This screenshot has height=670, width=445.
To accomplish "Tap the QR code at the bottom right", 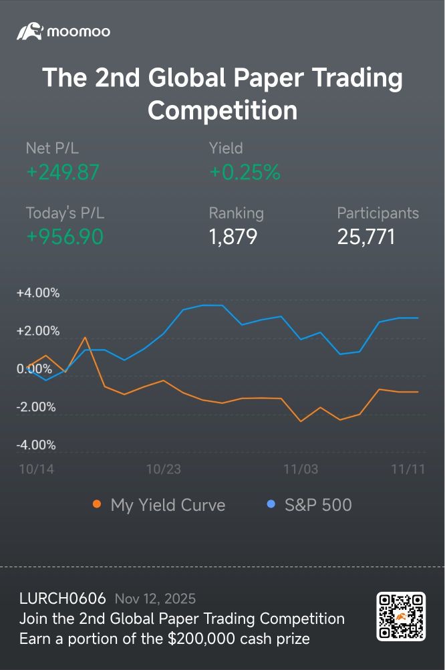I will tap(401, 616).
